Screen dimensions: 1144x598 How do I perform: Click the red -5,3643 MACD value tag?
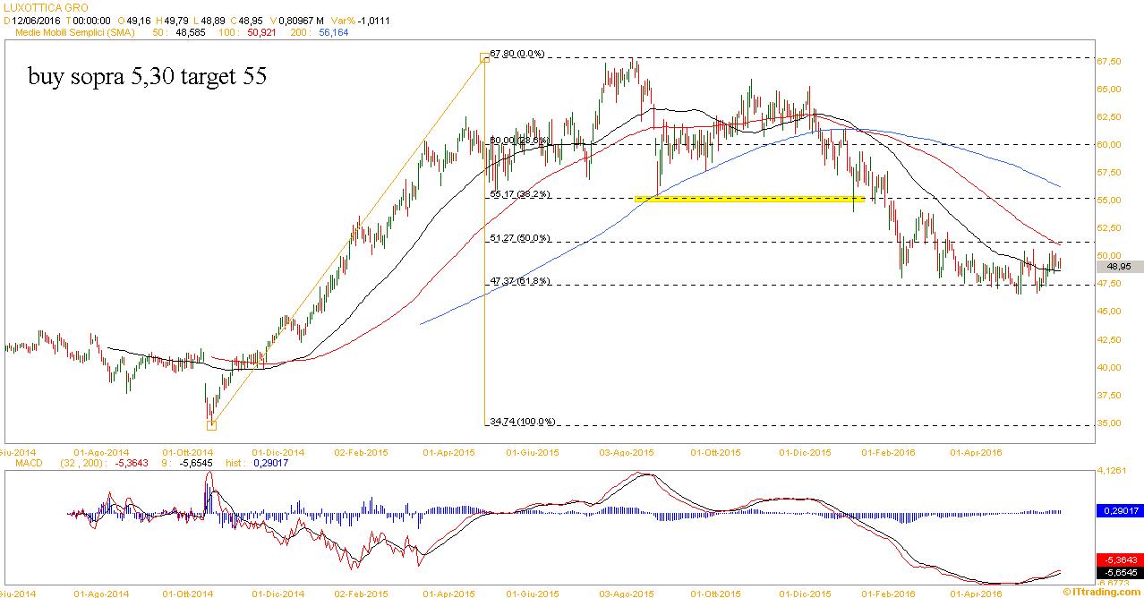(1118, 560)
